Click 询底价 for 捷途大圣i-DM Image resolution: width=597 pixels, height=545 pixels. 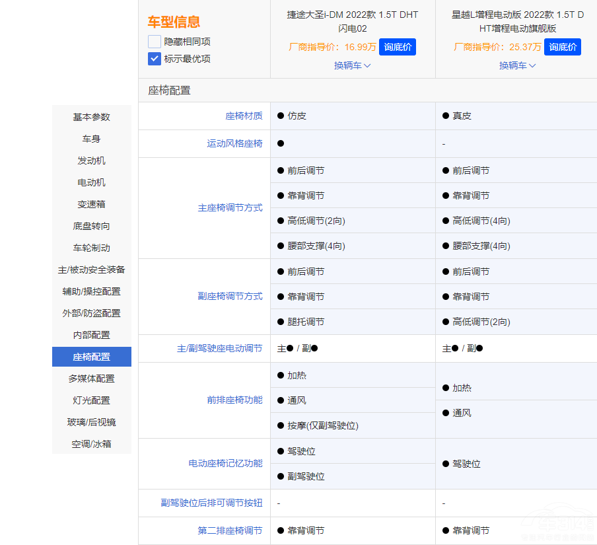398,47
